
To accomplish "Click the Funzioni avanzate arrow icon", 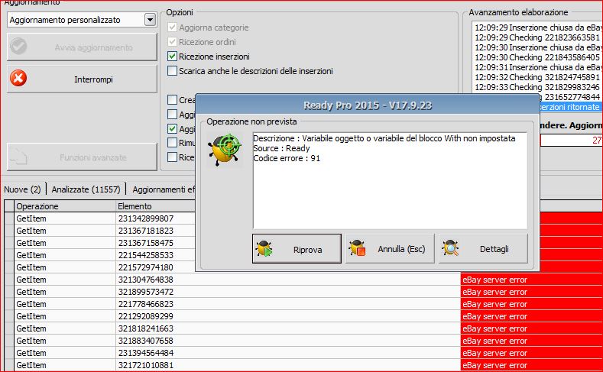I will (x=19, y=157).
